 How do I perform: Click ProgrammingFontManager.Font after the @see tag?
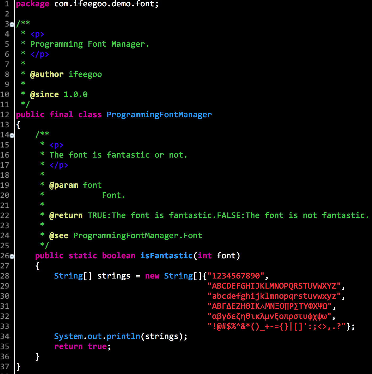point(137,236)
